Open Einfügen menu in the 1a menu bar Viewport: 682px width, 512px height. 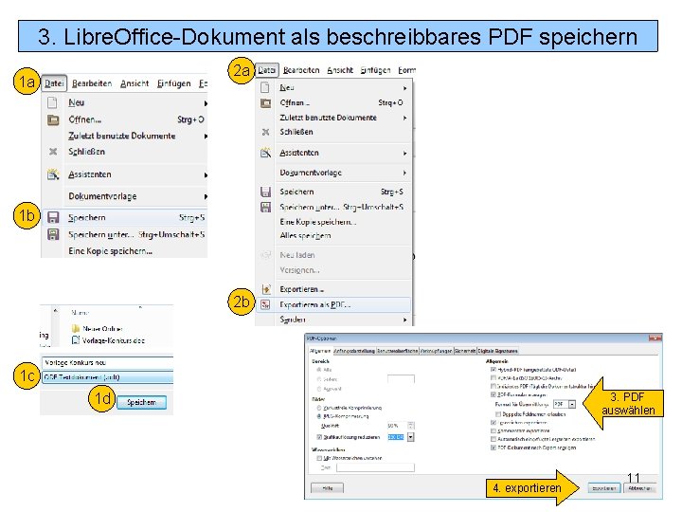click(173, 83)
